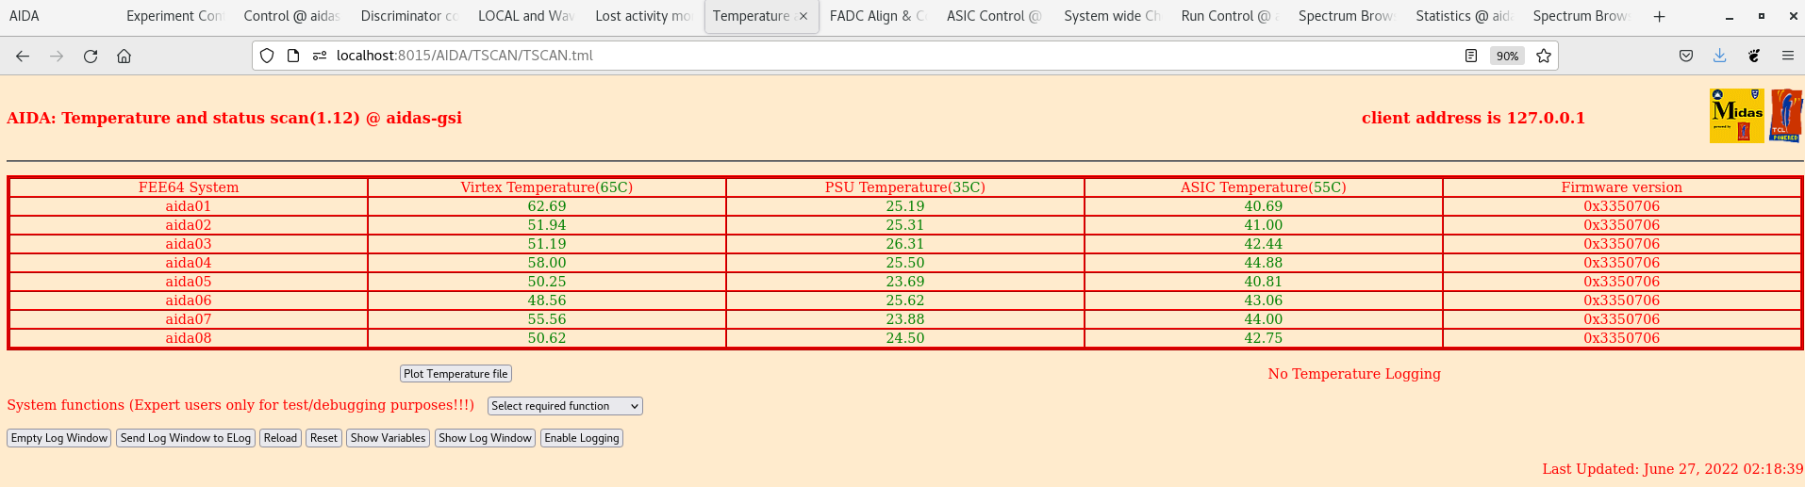The height and width of the screenshot is (487, 1805).
Task: Select the aida01 system cell
Action: point(189,206)
